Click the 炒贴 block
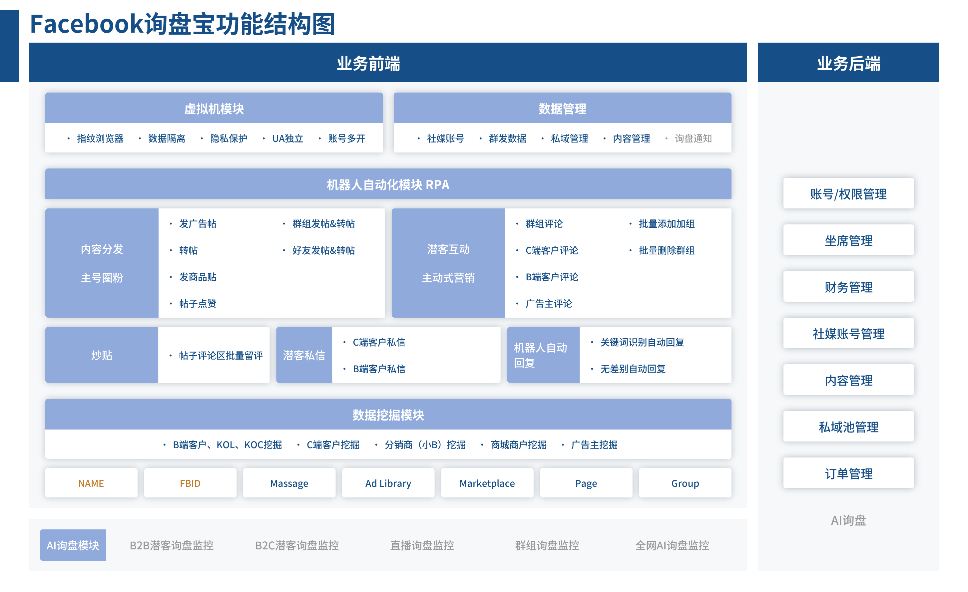 pos(102,355)
